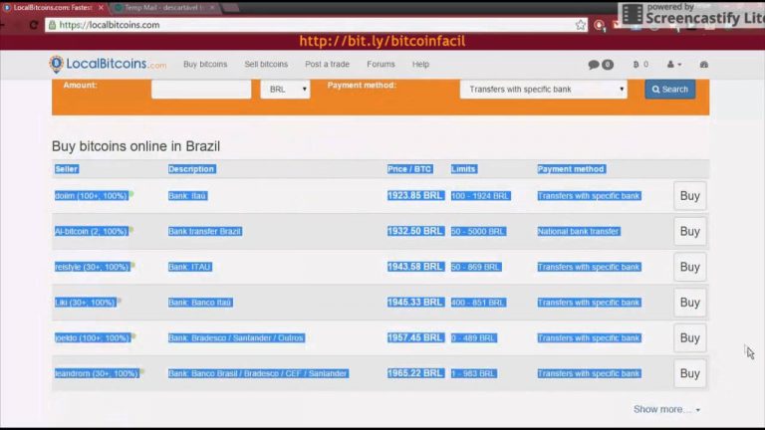Click 'Bank transfer Brazil' description text

[205, 231]
